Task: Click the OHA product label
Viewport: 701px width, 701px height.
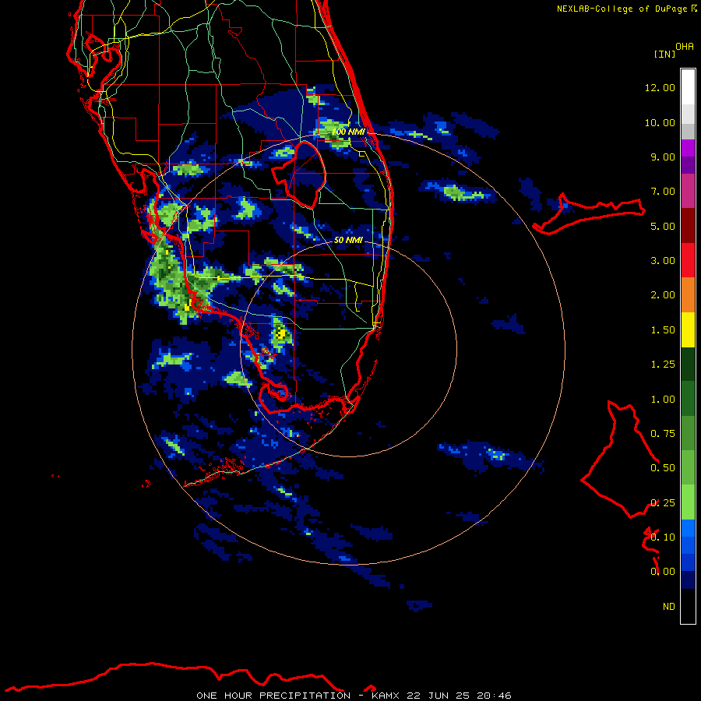Action: pos(685,47)
